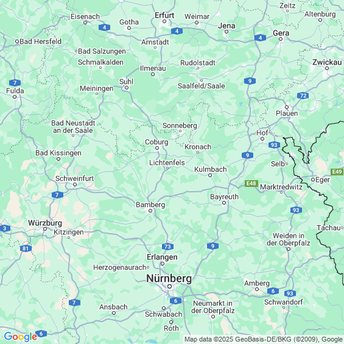The width and height of the screenshot is (344, 344).
Task: Click the A73 highway shield near Erlangen
Action: tap(167, 247)
